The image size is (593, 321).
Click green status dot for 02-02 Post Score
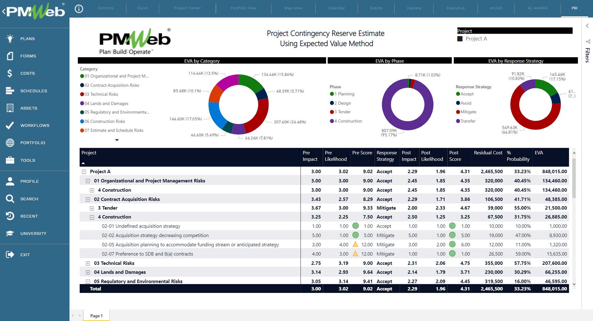click(x=452, y=235)
